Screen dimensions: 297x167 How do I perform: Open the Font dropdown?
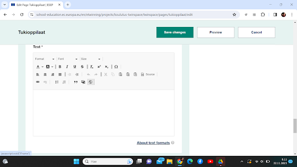[x=68, y=59]
